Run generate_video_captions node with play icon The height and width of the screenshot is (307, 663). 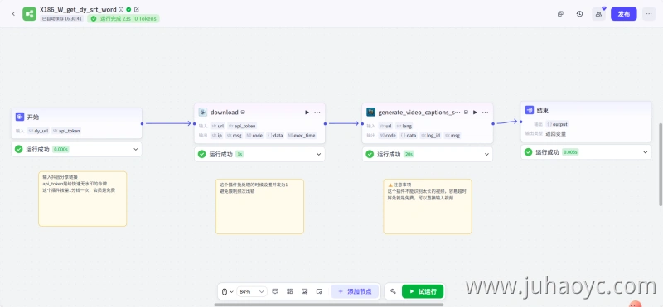click(475, 113)
